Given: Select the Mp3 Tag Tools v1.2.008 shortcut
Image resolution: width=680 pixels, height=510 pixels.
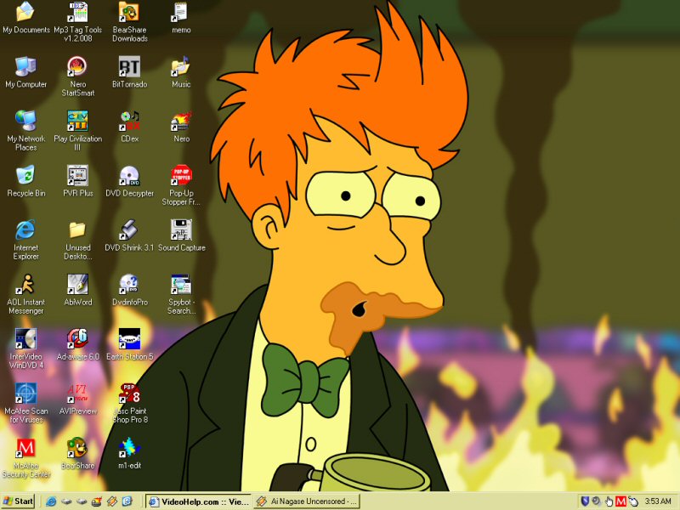Looking at the screenshot, I should pos(77,22).
